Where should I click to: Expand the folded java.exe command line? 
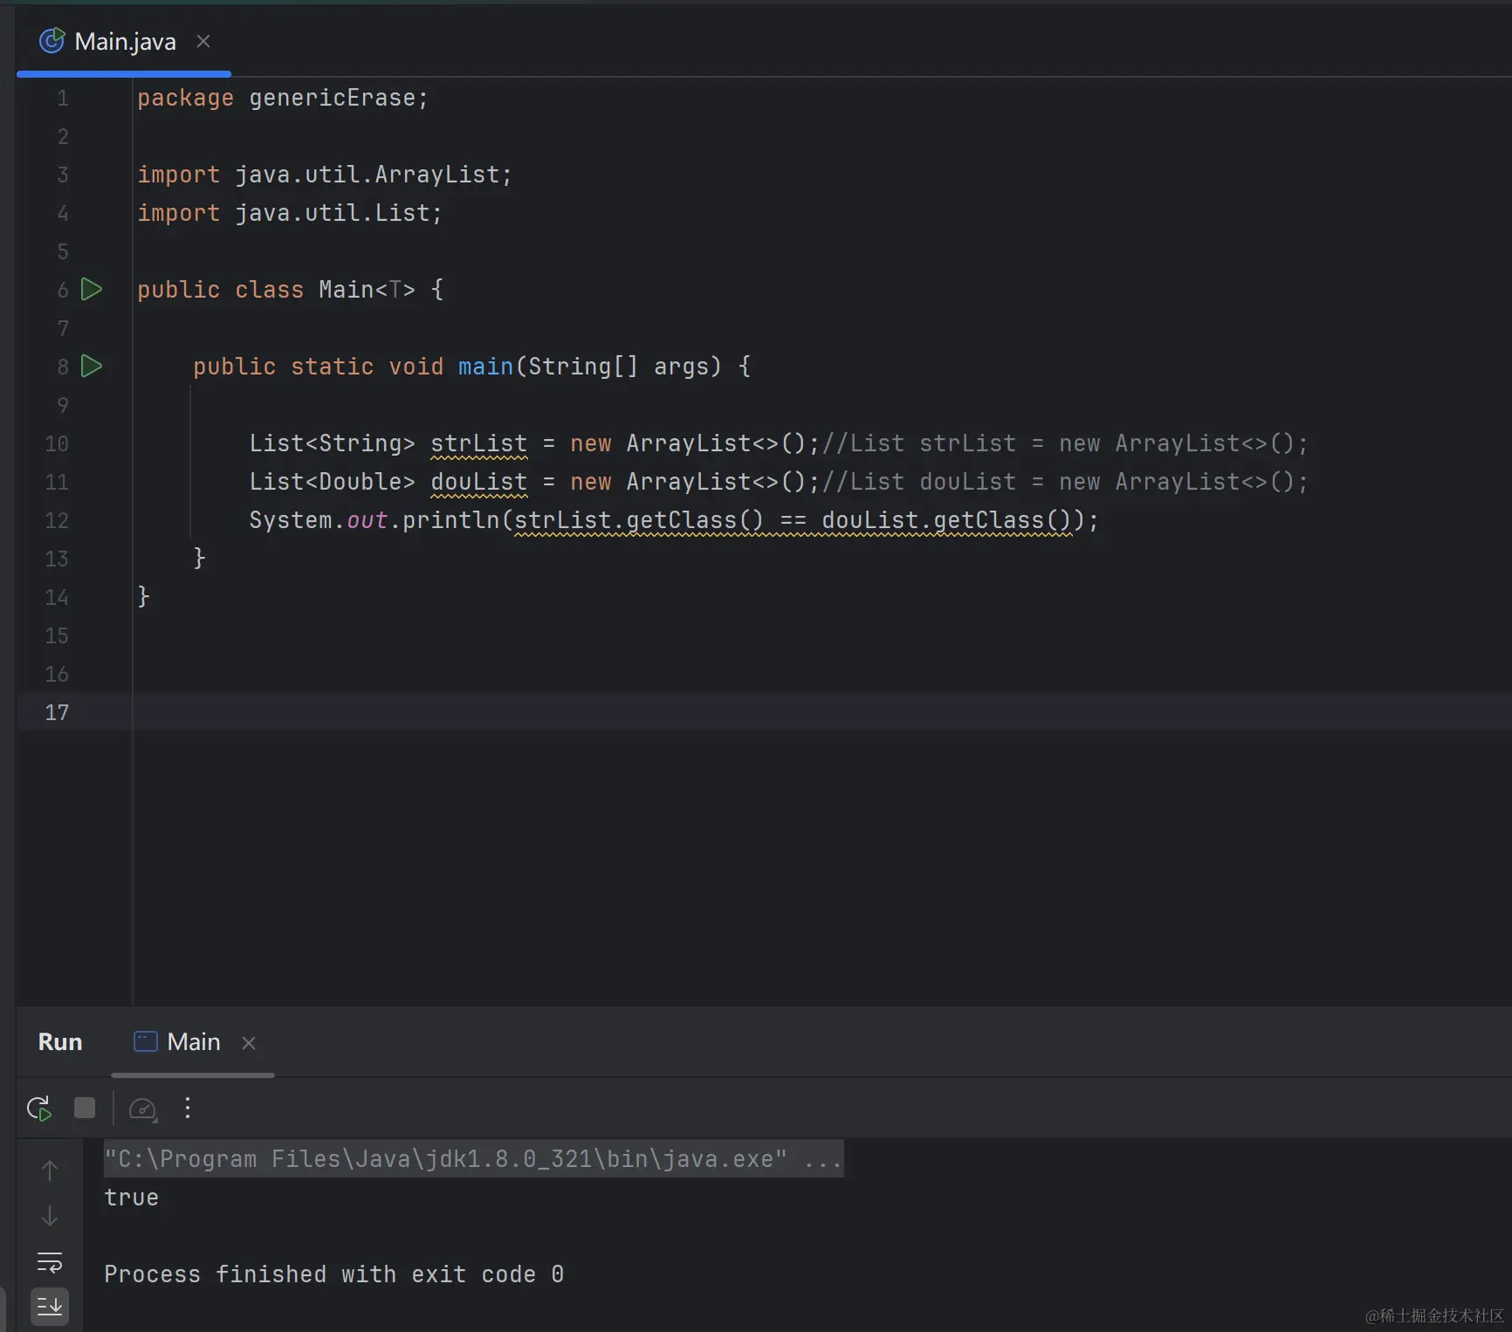coord(822,1159)
